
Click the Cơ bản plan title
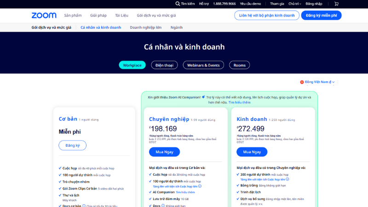coord(68,119)
